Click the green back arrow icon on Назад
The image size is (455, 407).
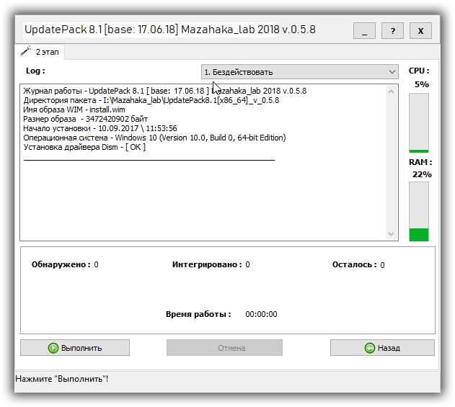click(x=370, y=348)
